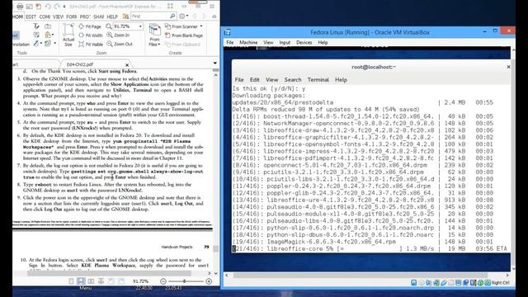Click the libreoffice-core download progress line
Image resolution: width=528 pixels, height=297 pixels.
370,249
